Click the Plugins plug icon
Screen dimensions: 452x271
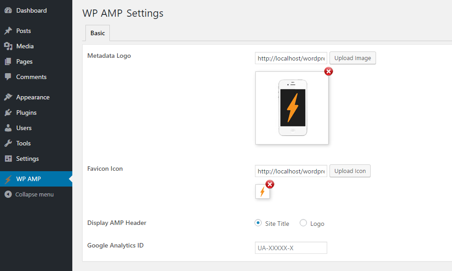point(8,112)
